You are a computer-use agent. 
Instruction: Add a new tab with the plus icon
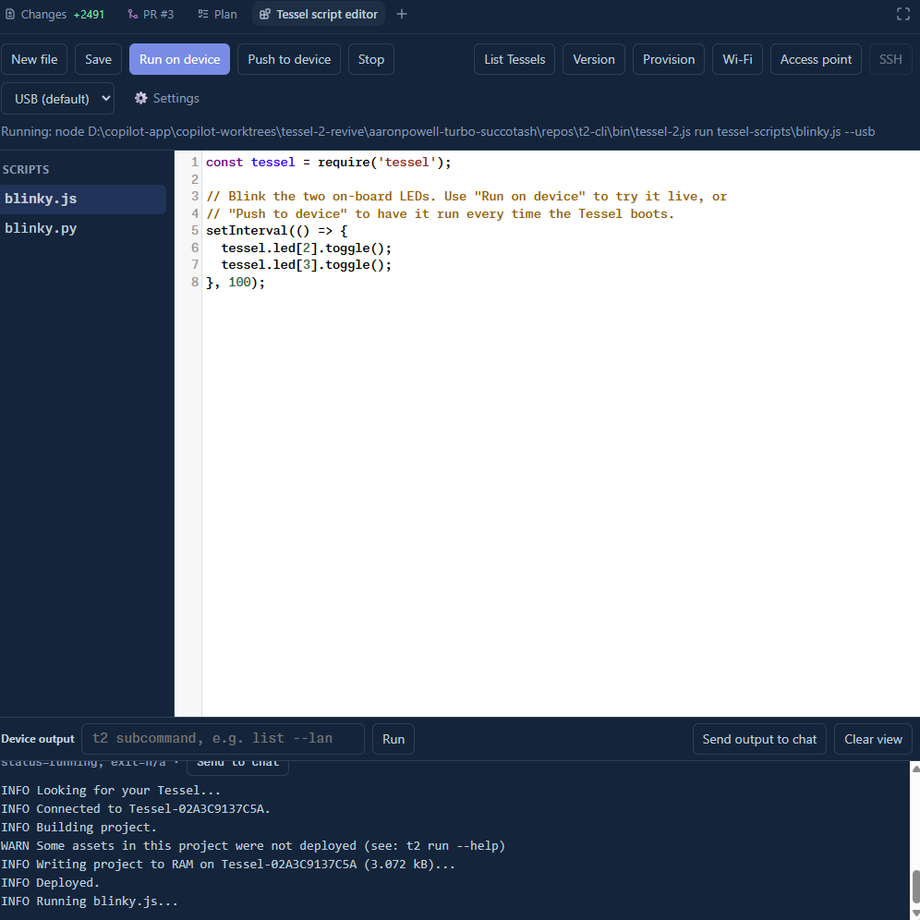click(401, 14)
